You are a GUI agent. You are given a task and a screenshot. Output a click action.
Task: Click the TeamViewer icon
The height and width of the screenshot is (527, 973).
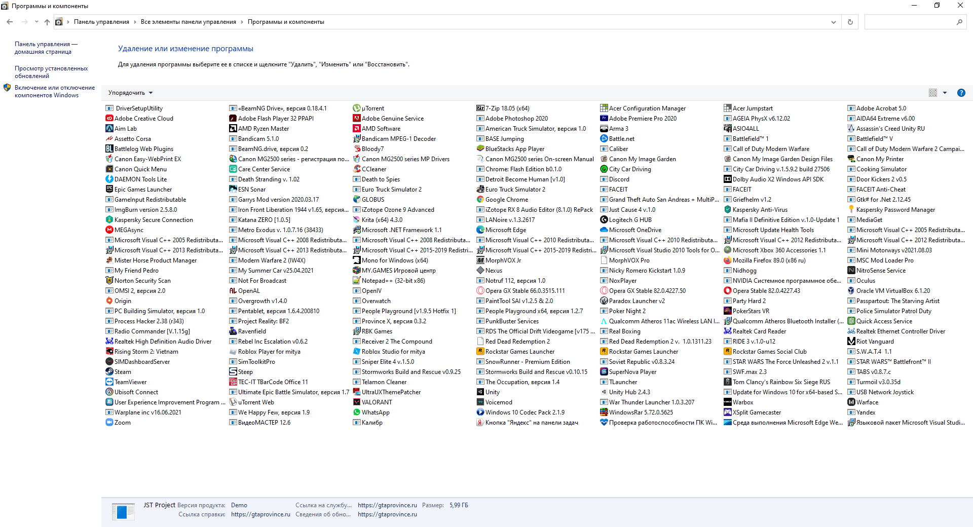point(109,382)
